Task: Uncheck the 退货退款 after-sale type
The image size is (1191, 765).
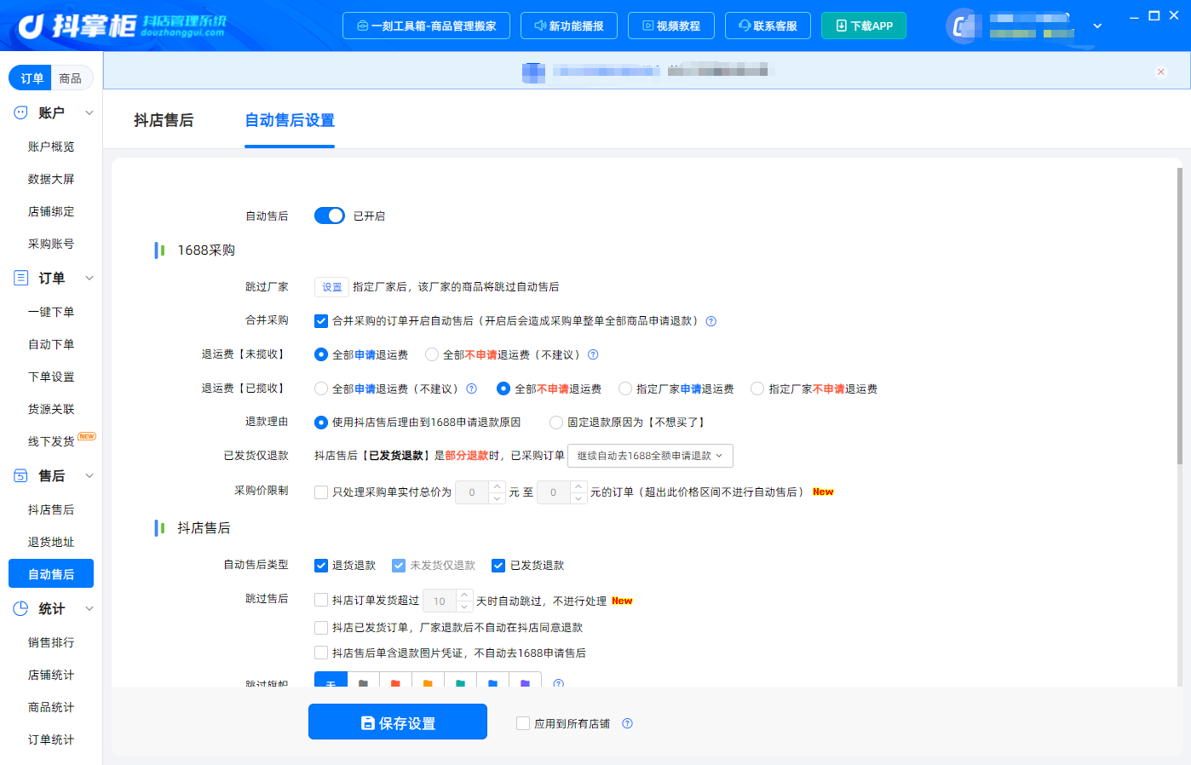Action: point(321,566)
